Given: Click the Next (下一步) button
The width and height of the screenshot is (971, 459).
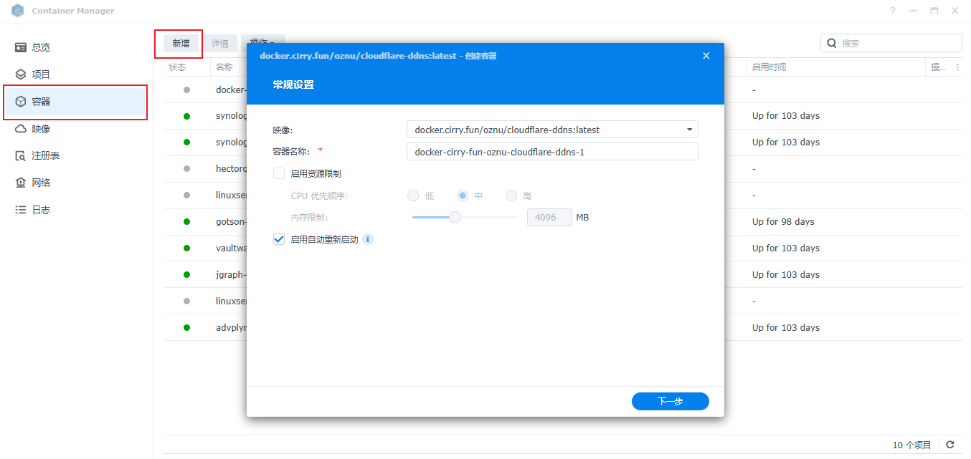Looking at the screenshot, I should (670, 402).
